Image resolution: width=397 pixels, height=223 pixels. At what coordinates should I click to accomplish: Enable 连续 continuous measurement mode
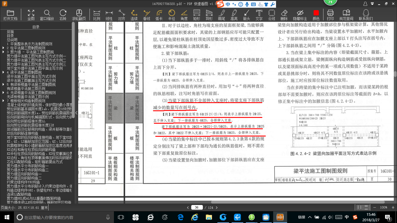133,14
